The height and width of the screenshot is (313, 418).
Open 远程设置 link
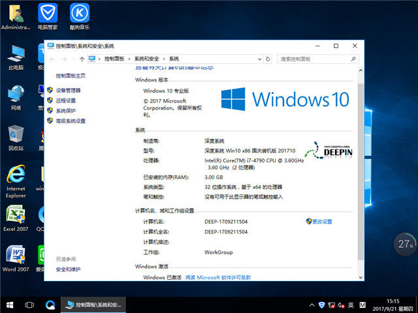pyautogui.click(x=65, y=100)
